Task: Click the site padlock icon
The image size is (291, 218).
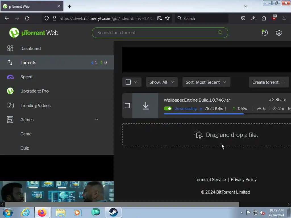Action: coord(54,18)
